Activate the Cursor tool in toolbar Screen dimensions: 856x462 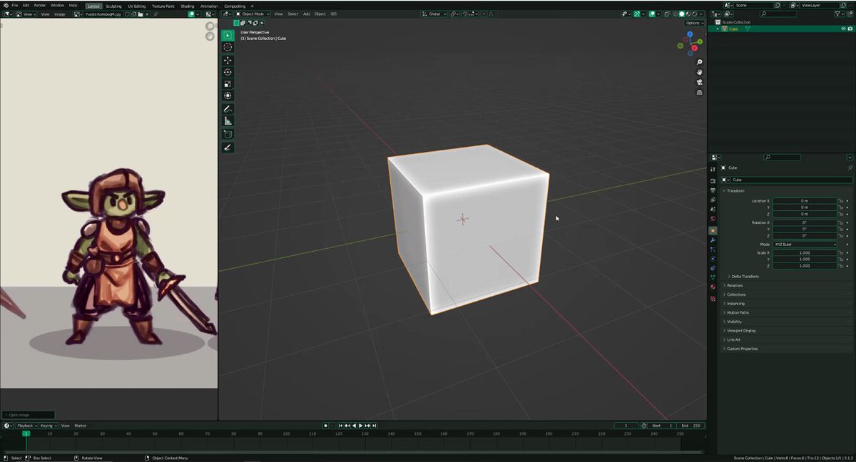point(228,47)
